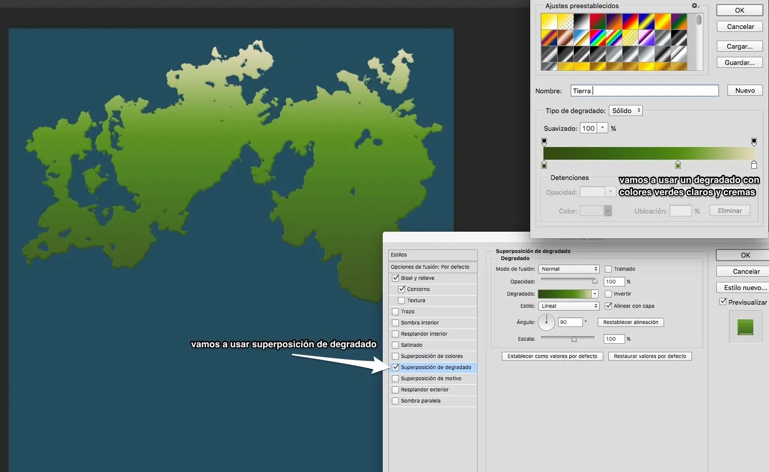
Task: Click Restablecer alineación button
Action: [631, 322]
